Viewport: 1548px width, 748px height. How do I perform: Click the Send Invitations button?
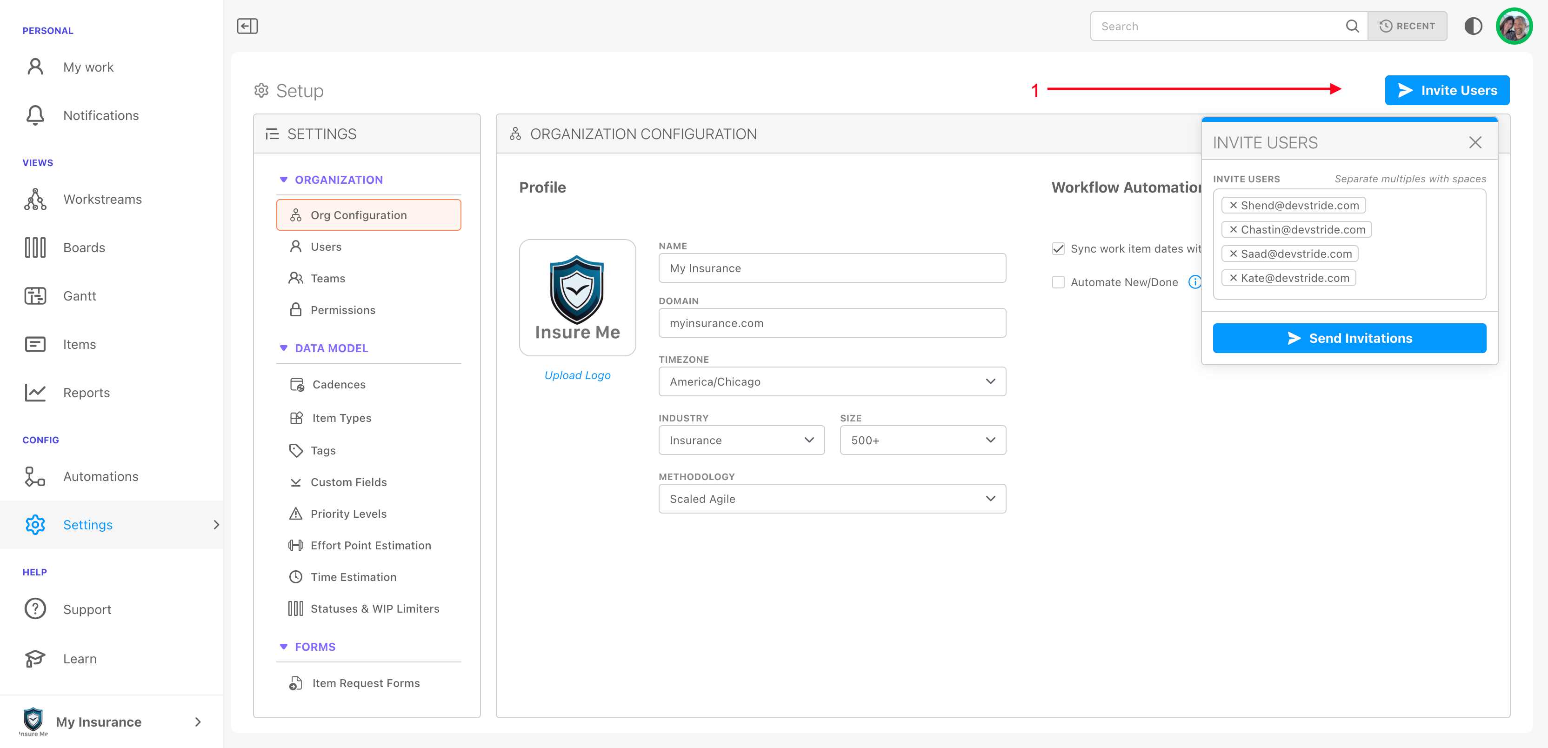[1349, 338]
